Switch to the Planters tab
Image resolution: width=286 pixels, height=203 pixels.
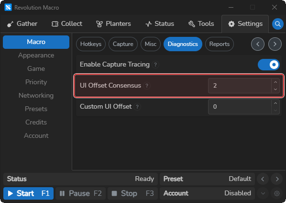tap(113, 24)
